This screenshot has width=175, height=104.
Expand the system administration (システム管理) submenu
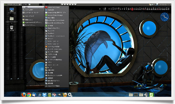[33, 10]
